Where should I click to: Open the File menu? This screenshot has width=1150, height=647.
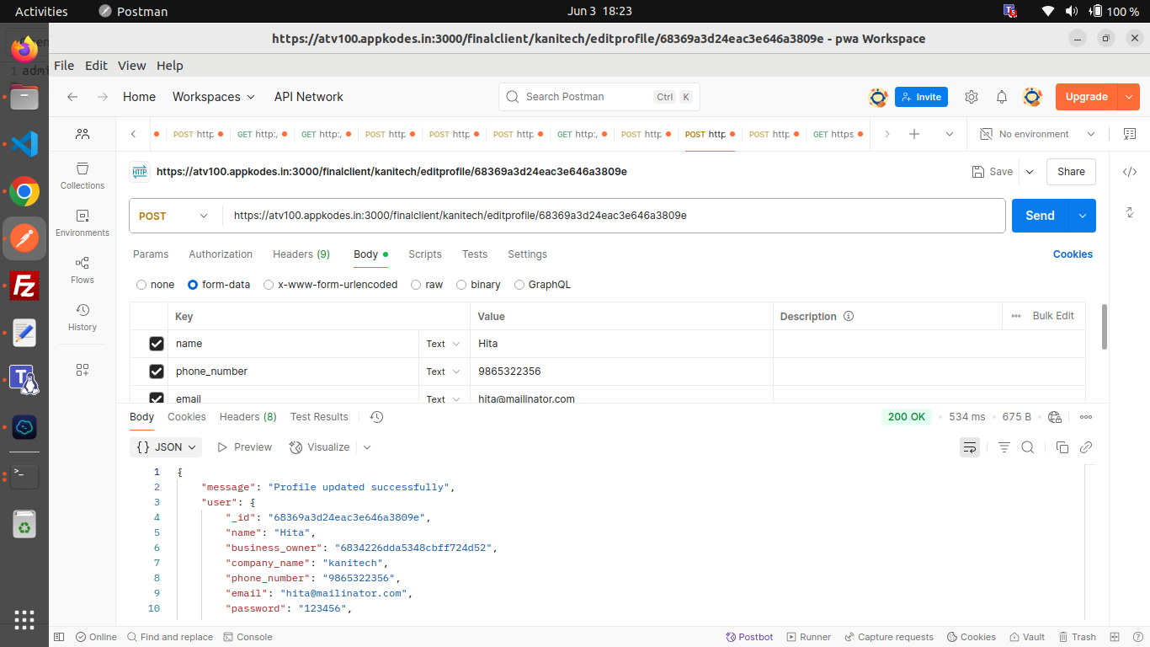pyautogui.click(x=64, y=66)
